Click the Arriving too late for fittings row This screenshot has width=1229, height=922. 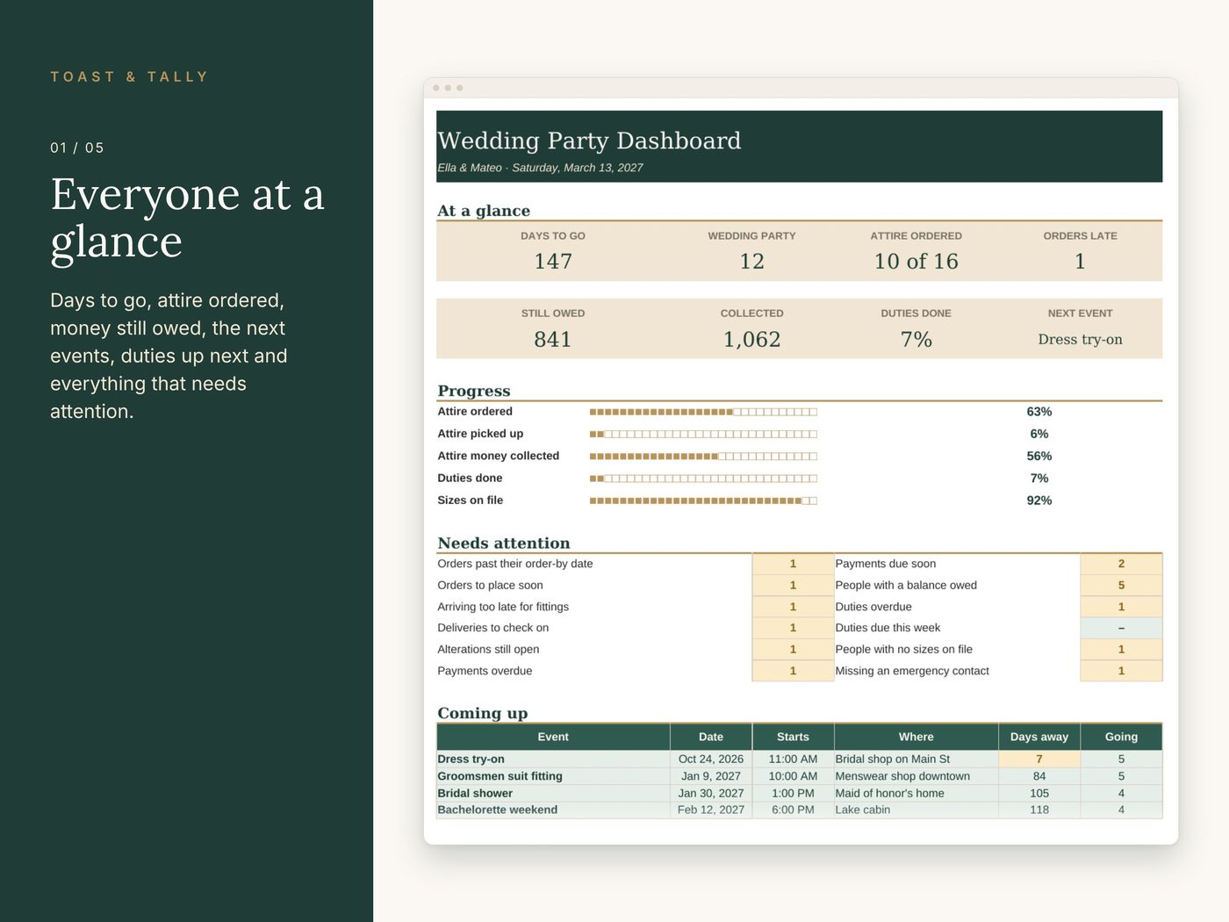pos(635,607)
